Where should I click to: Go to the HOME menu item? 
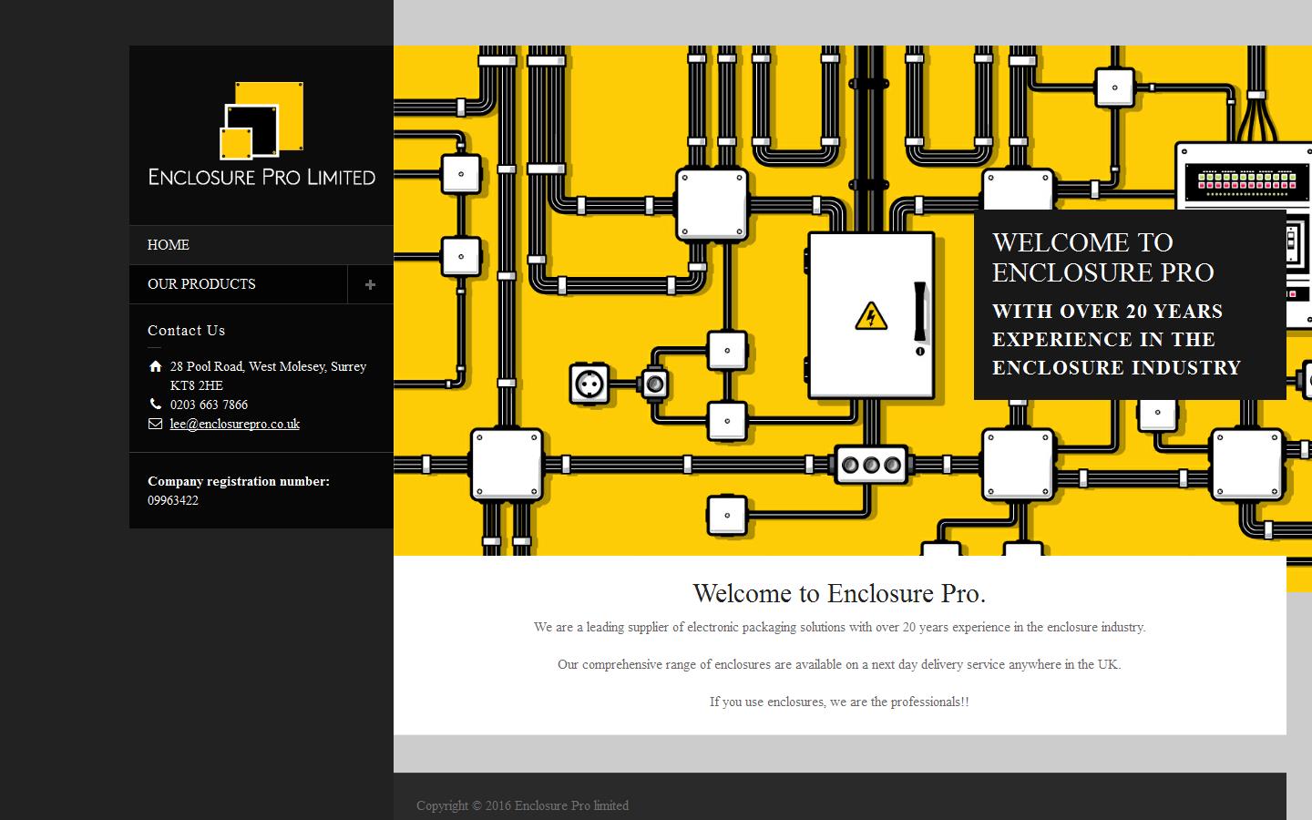(x=169, y=245)
